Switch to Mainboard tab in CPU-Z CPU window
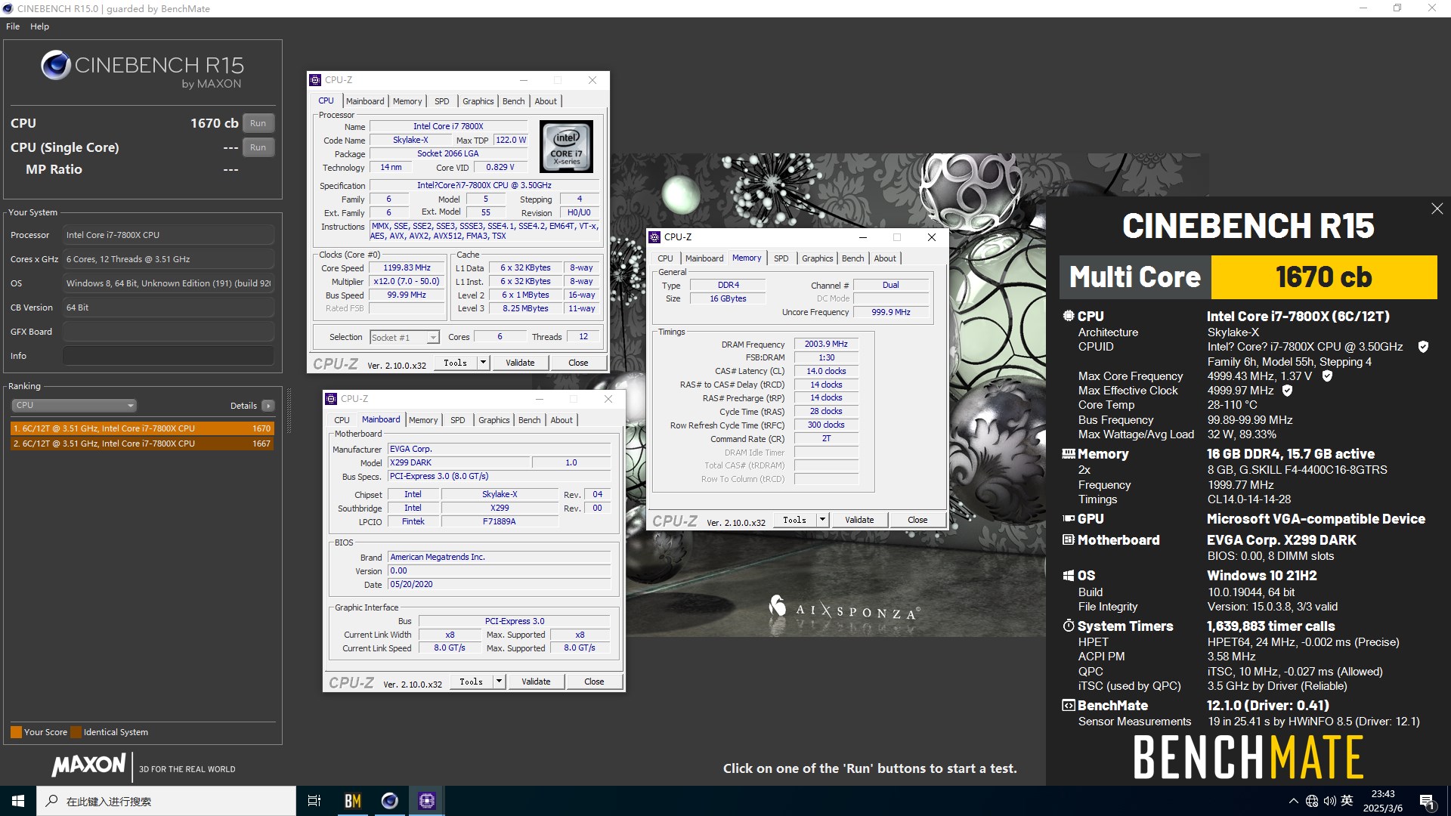Image resolution: width=1451 pixels, height=816 pixels. point(365,101)
